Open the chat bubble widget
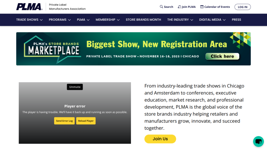This screenshot has width=267, height=150. pyautogui.click(x=258, y=141)
